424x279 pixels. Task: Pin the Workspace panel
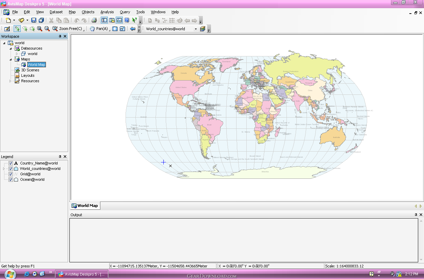pos(60,36)
